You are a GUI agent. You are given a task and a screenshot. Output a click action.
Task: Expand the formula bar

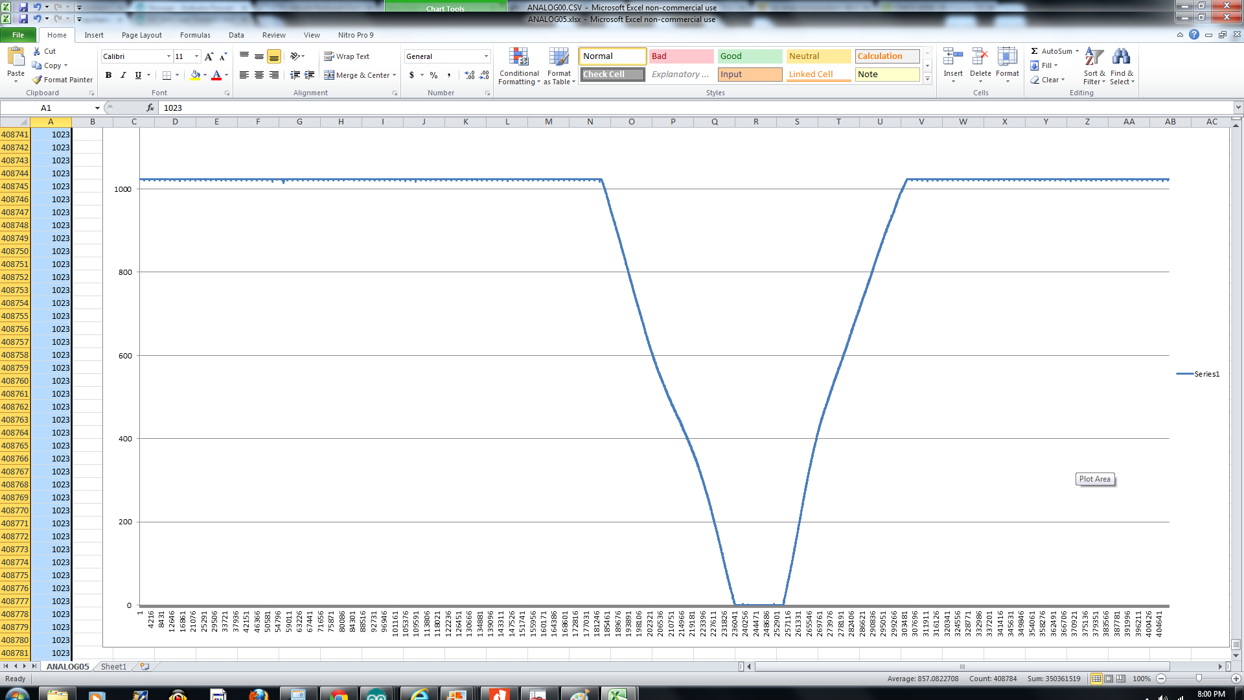[x=1238, y=108]
